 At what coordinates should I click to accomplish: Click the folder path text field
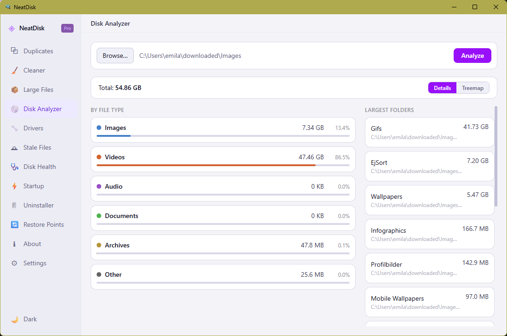(294, 56)
